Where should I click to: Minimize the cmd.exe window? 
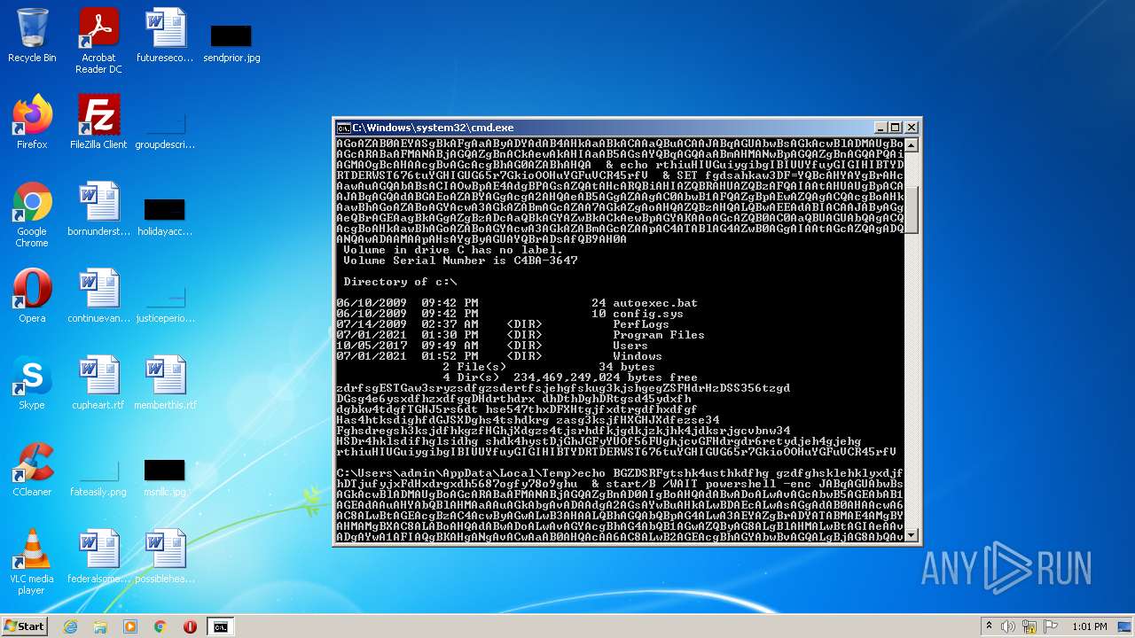click(881, 128)
